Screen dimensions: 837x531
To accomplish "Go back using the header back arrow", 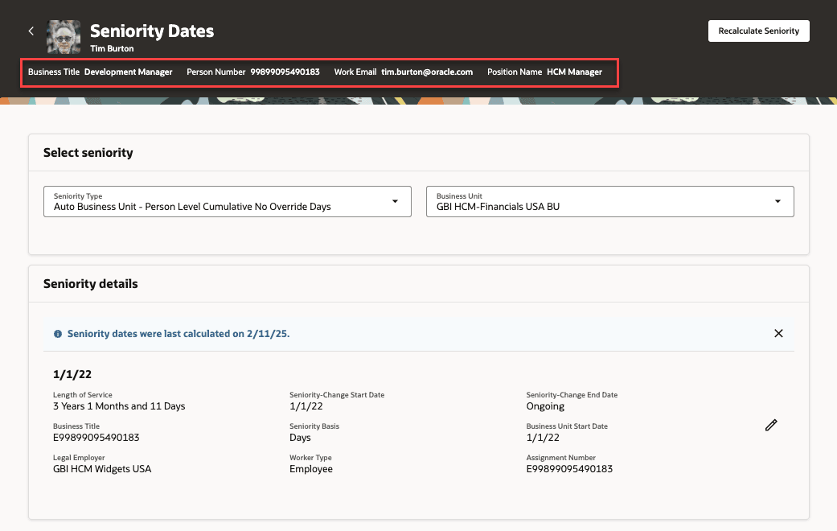I will pos(31,31).
